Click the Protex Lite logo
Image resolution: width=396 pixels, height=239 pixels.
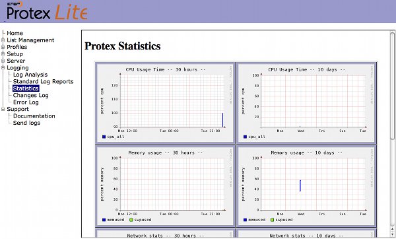[x=47, y=11]
